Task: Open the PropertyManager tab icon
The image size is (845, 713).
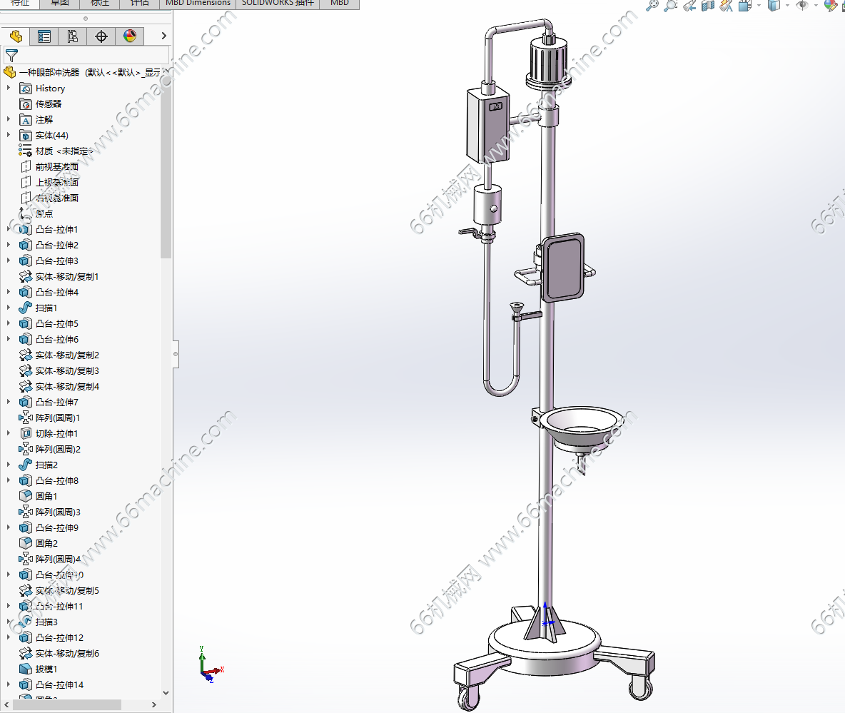Action: [44, 36]
